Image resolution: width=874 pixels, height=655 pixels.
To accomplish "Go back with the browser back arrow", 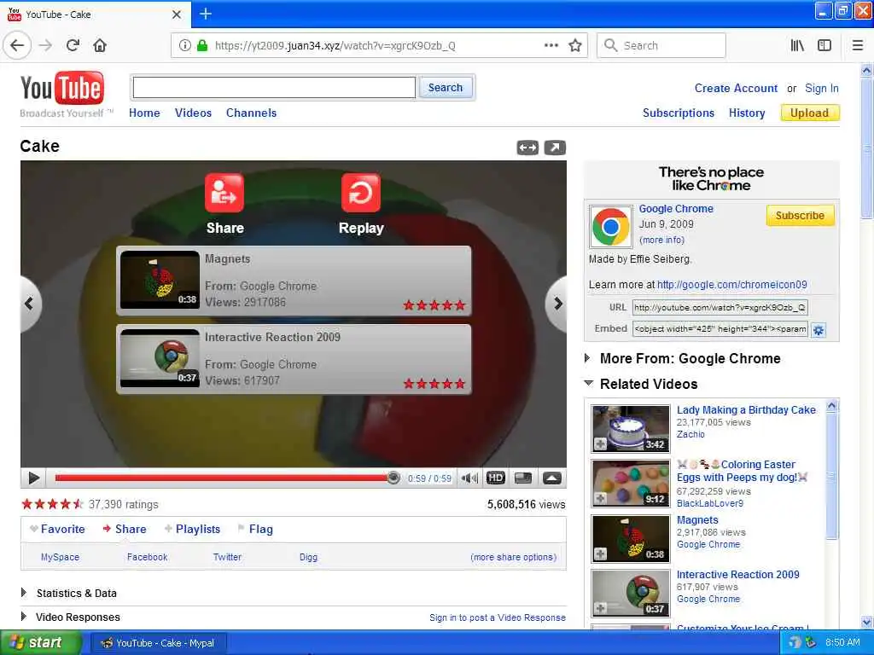I will pyautogui.click(x=17, y=45).
